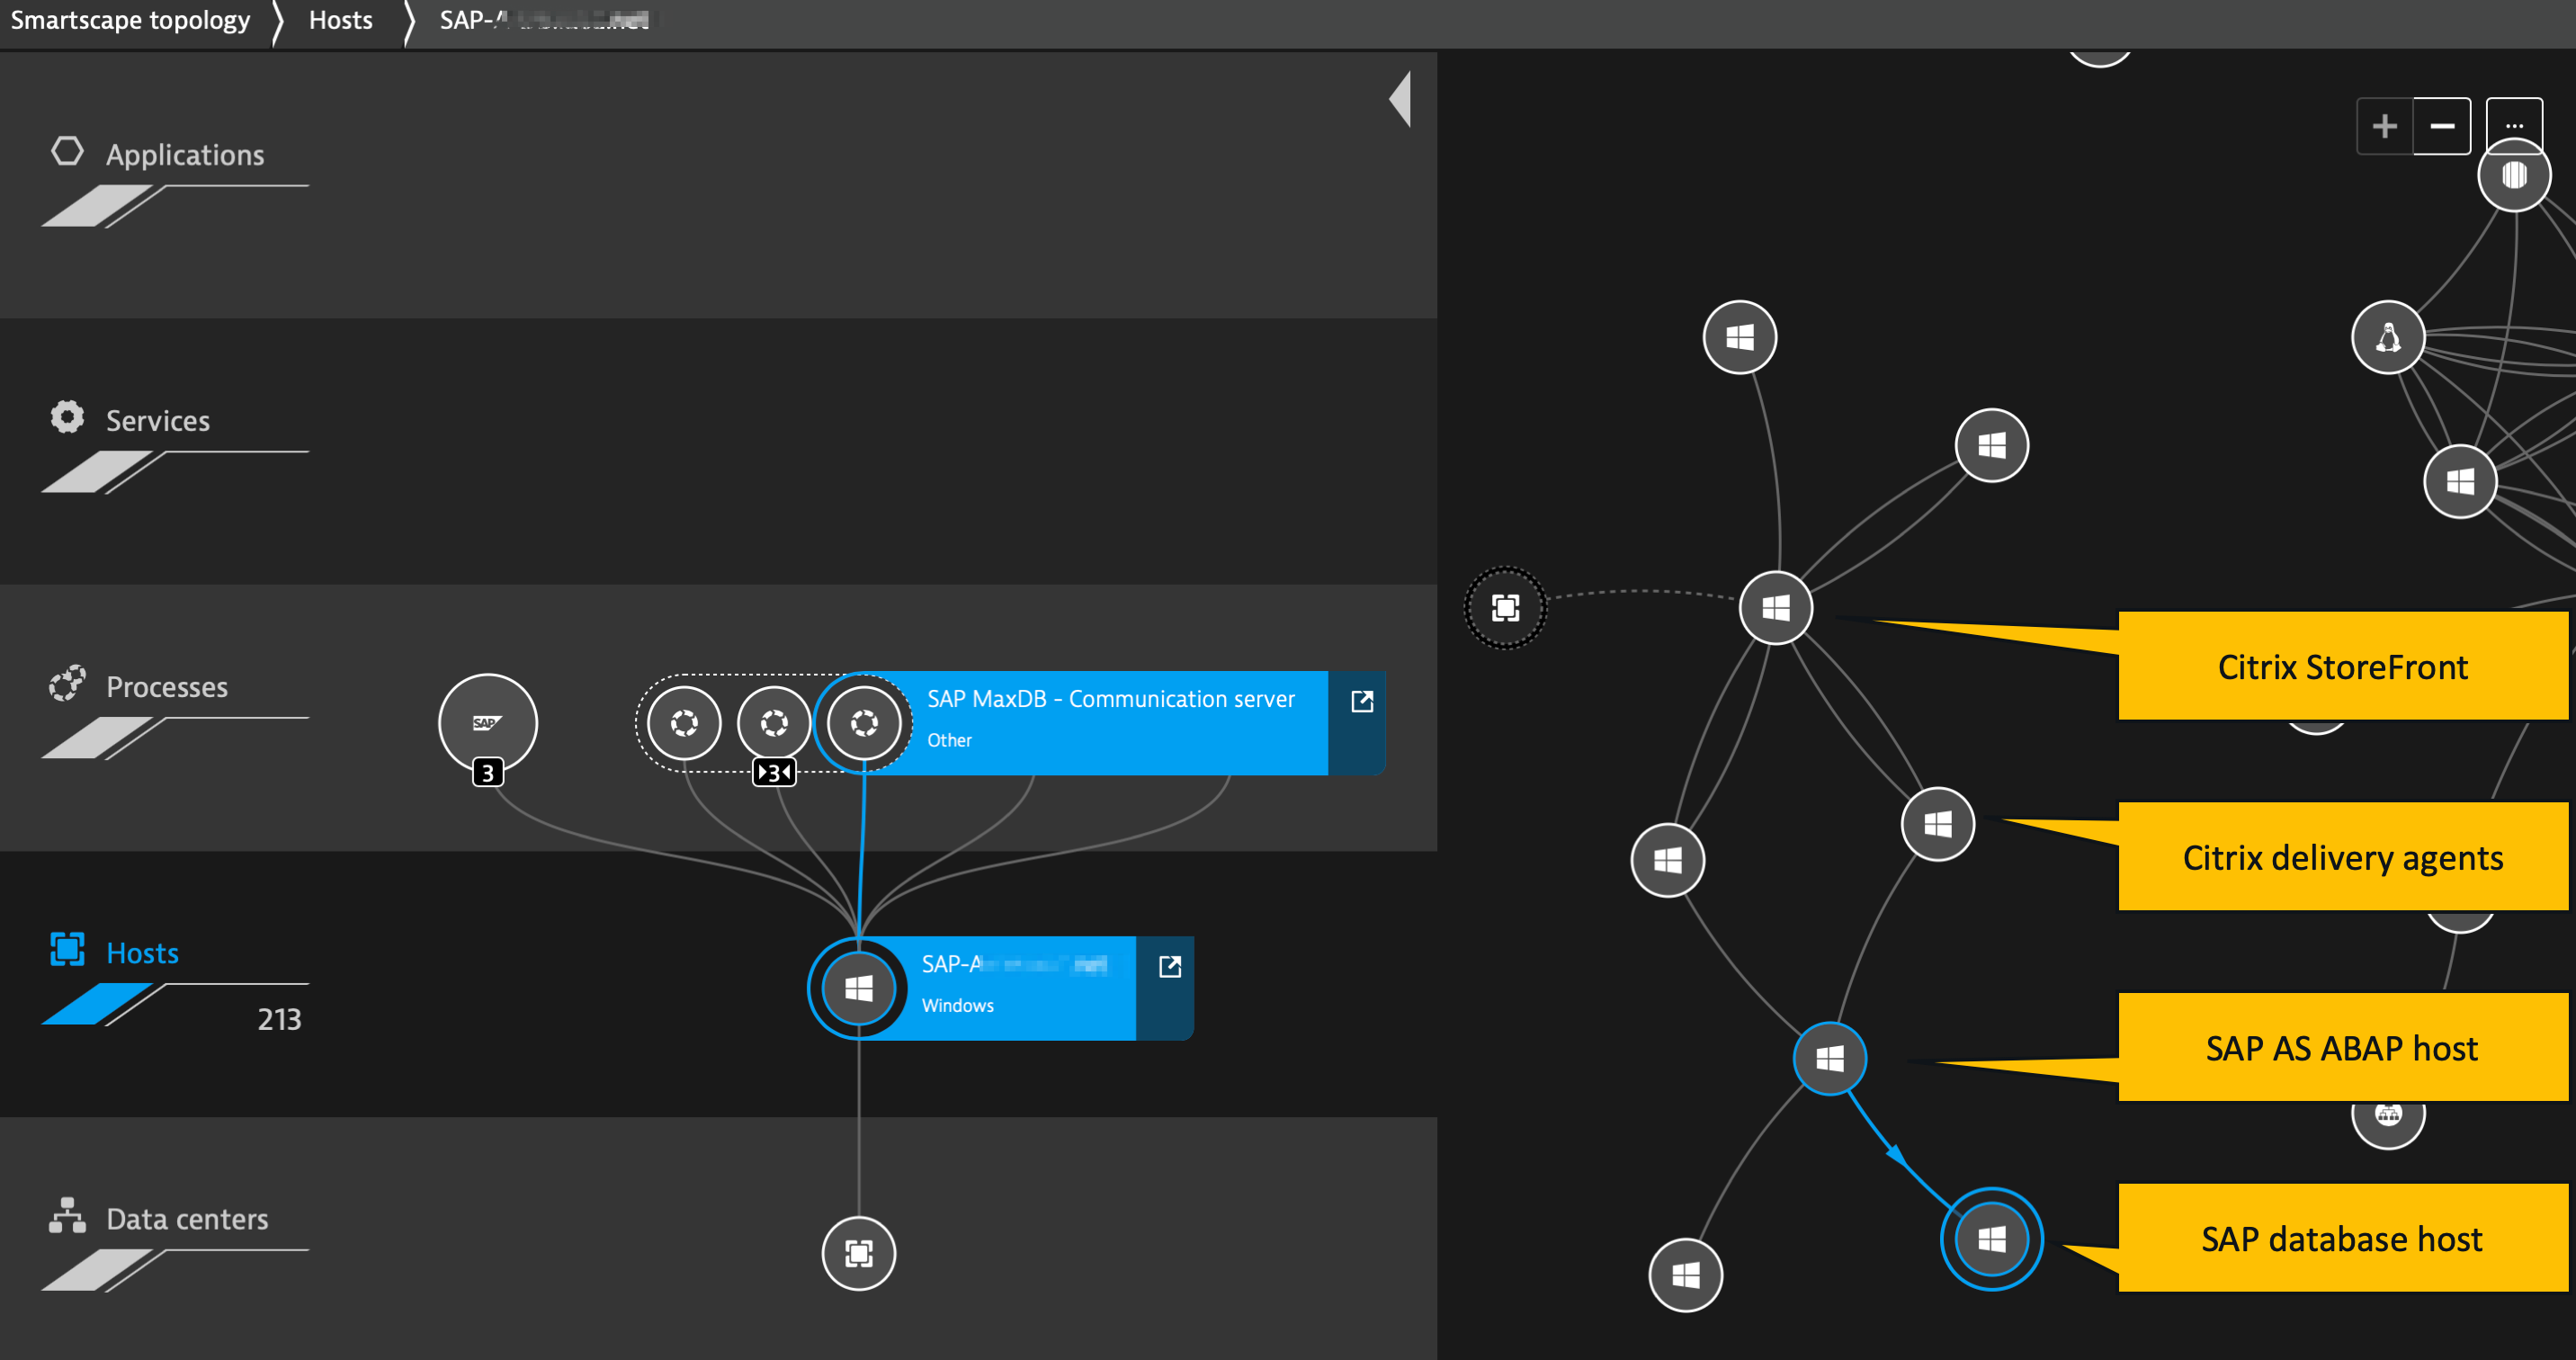Click the Applications hexagon icon
The height and width of the screenshot is (1360, 2576).
pos(67,152)
